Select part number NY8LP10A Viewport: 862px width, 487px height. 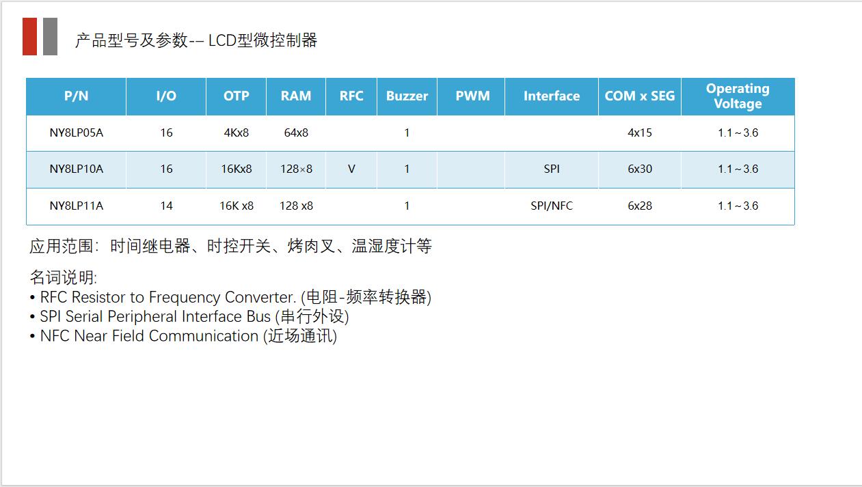pos(76,169)
